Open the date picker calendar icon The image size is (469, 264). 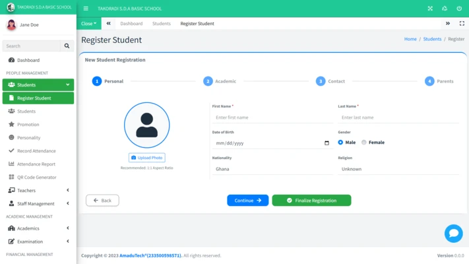click(x=327, y=143)
